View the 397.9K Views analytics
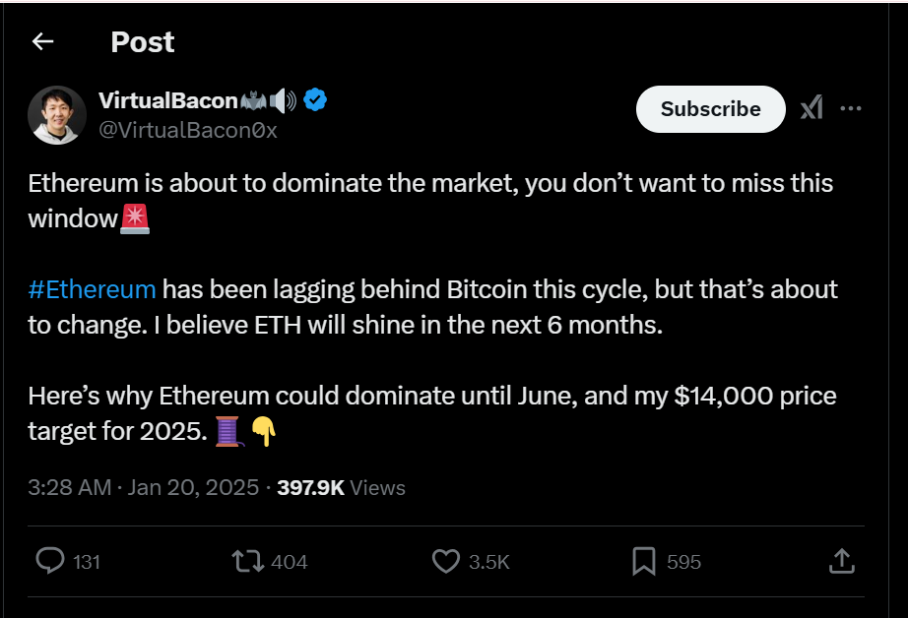 tap(342, 487)
